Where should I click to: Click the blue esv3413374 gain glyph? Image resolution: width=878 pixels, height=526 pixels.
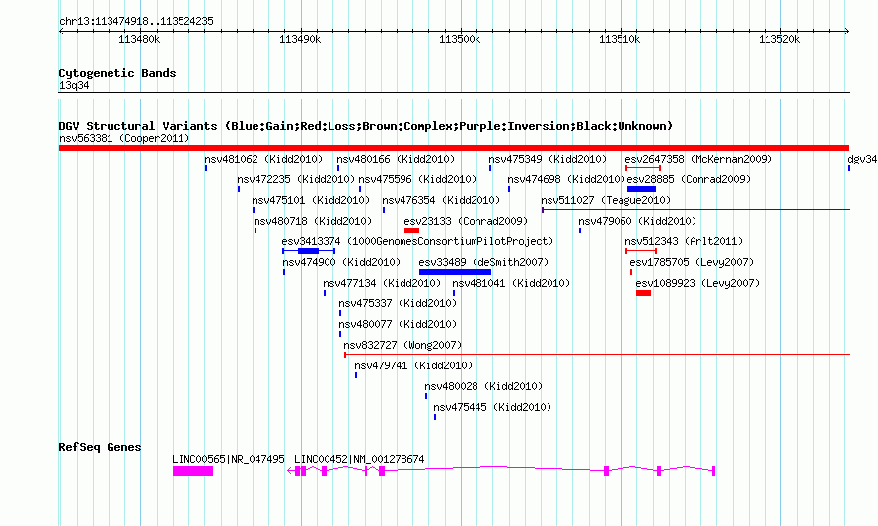[x=309, y=251]
